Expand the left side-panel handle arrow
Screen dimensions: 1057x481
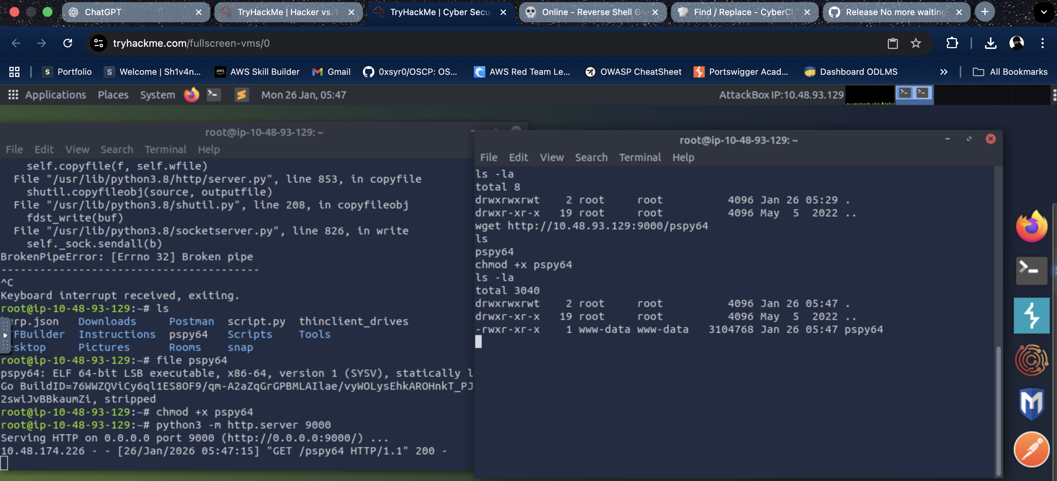(x=5, y=335)
